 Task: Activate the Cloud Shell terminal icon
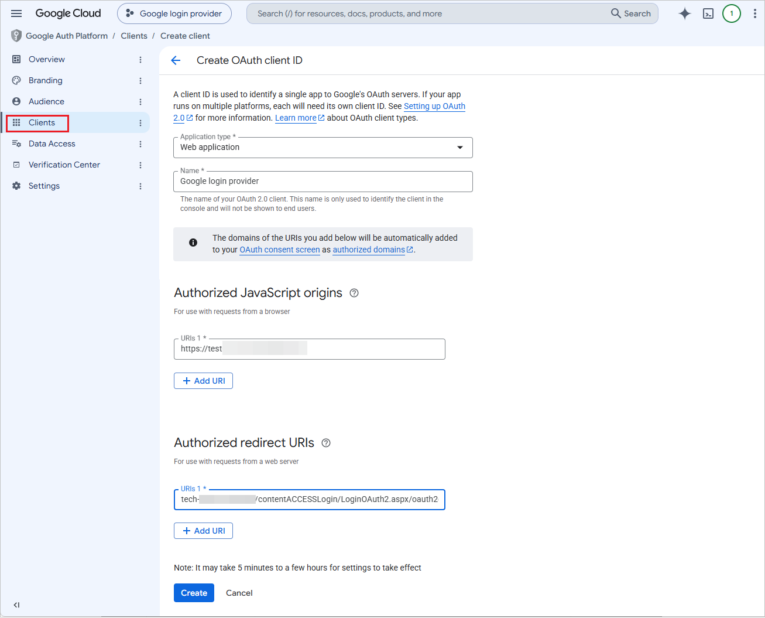pyautogui.click(x=708, y=13)
